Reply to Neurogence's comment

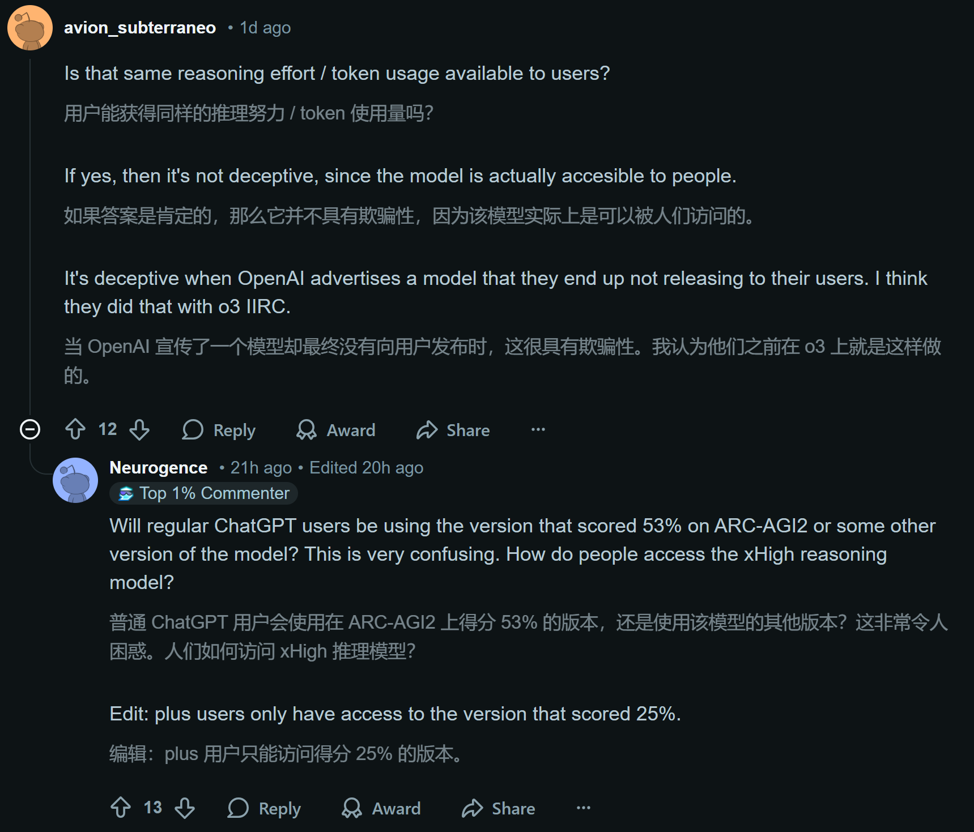click(x=265, y=808)
